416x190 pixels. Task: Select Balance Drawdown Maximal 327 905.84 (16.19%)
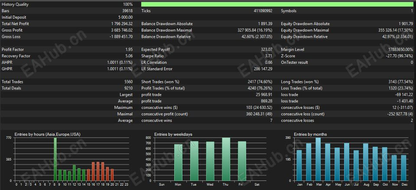tap(255, 30)
